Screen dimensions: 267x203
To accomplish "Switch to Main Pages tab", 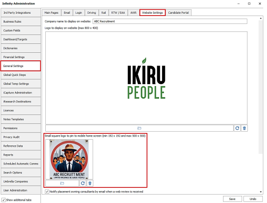I will click(x=51, y=13).
